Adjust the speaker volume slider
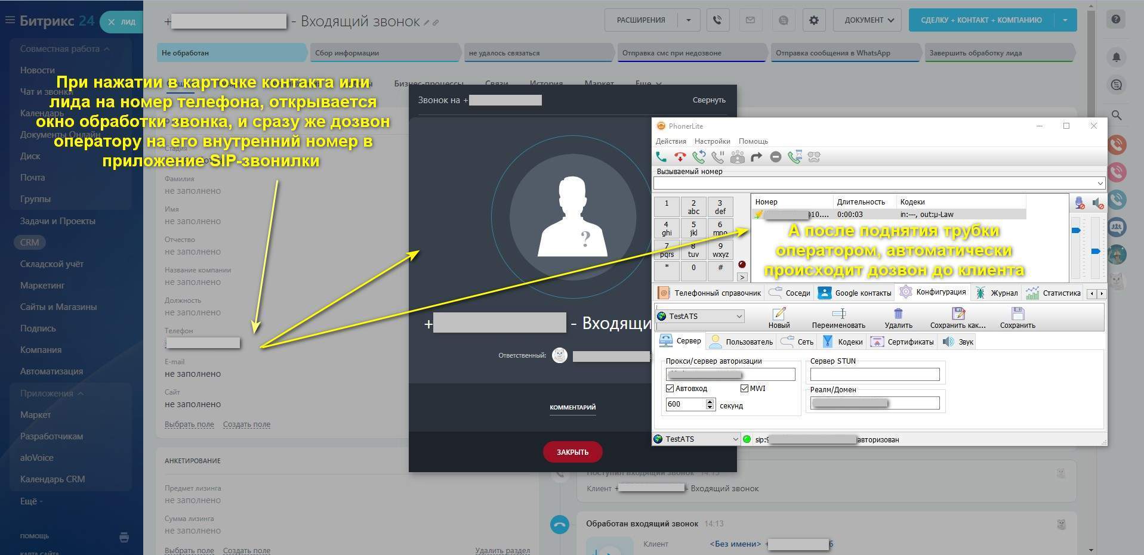1144x555 pixels. tap(1096, 252)
